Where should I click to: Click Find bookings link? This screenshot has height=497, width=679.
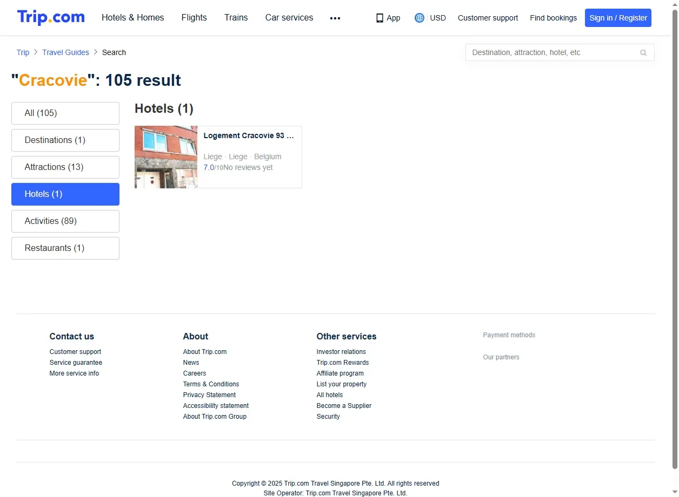[x=554, y=18]
